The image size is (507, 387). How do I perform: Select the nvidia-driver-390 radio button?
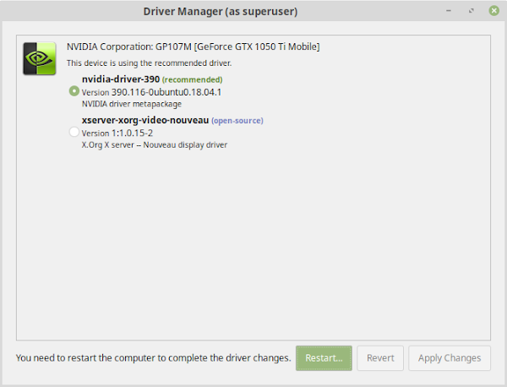coord(74,91)
